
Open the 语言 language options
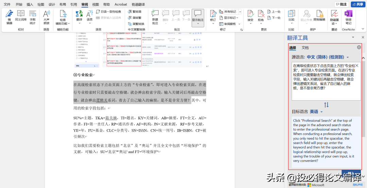(90, 17)
